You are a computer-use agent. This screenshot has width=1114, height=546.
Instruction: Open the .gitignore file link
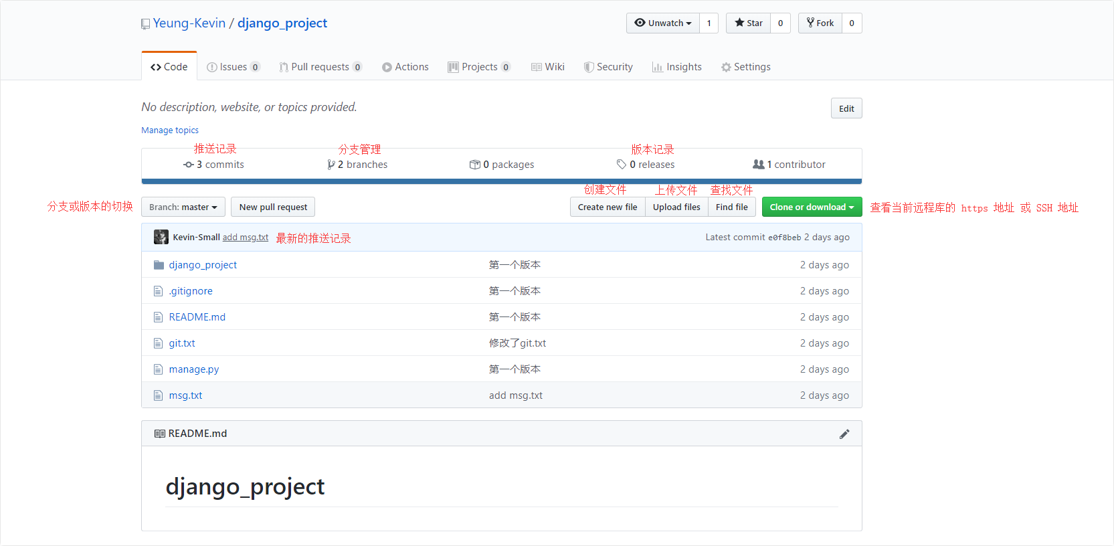coord(191,291)
